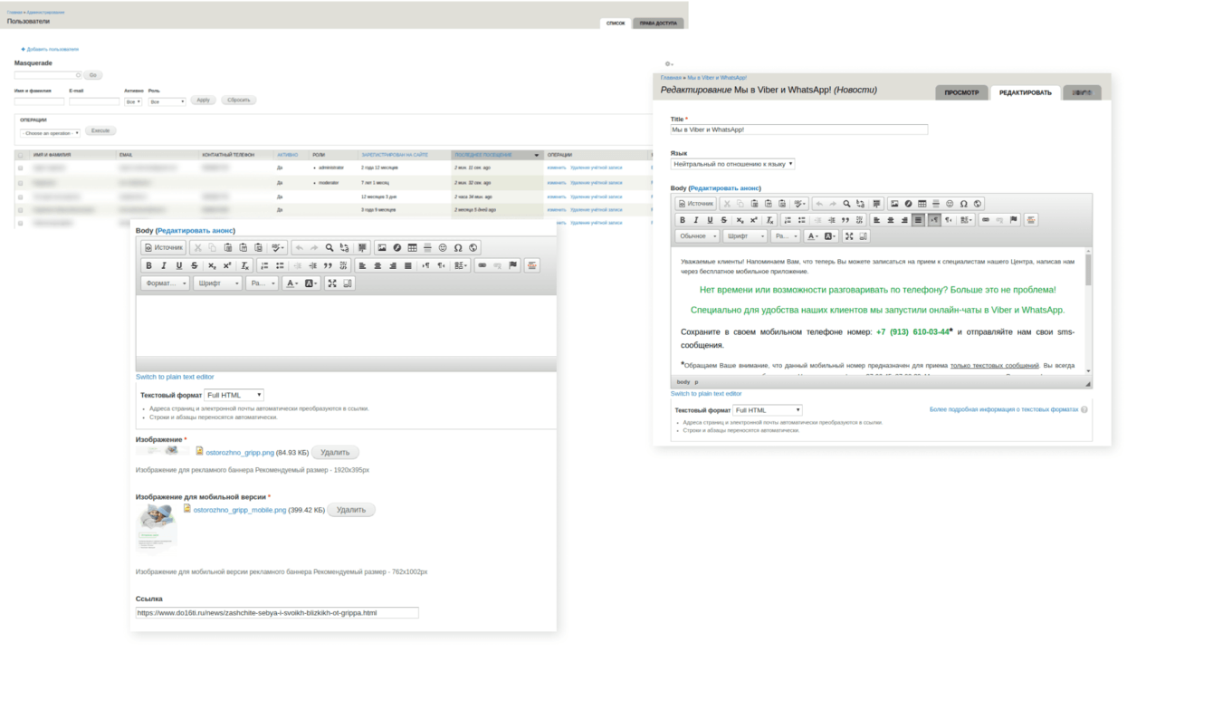This screenshot has width=1213, height=710.
Task: Open the Full HTML text format dropdown in the news form
Action: click(768, 410)
